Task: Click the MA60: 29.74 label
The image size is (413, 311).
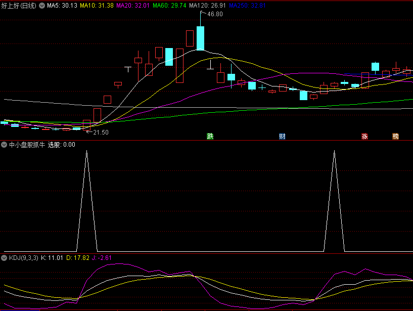Action: (169, 6)
